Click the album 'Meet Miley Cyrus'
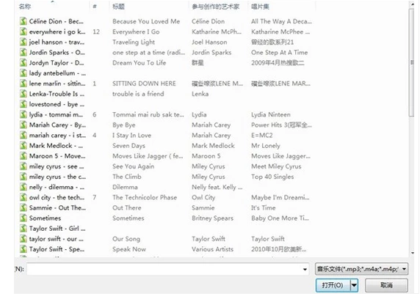Image resolution: width=420 pixels, height=299 pixels. (x=276, y=166)
